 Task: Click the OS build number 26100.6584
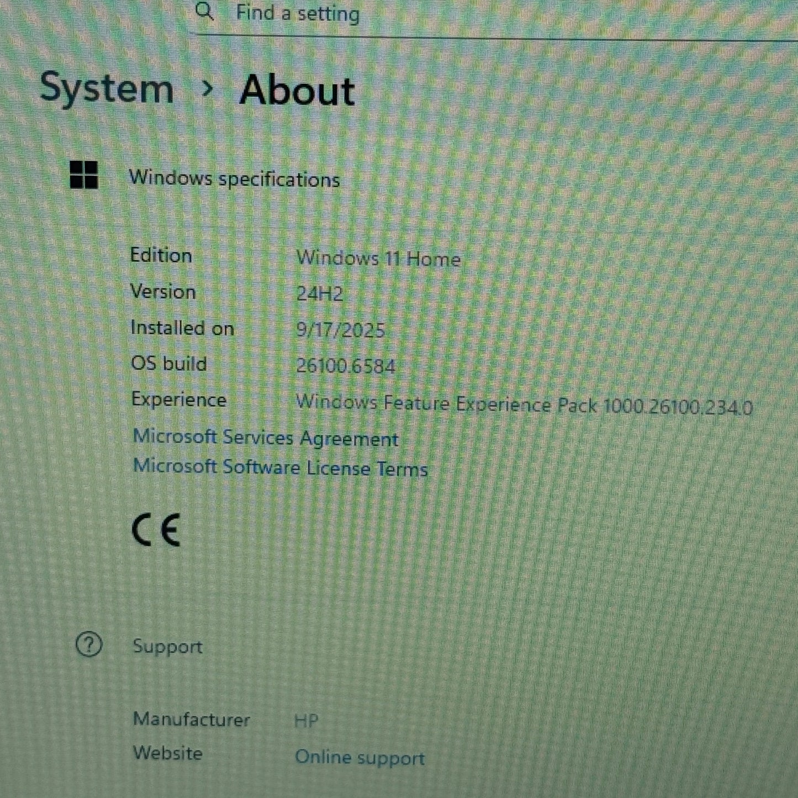click(x=346, y=366)
